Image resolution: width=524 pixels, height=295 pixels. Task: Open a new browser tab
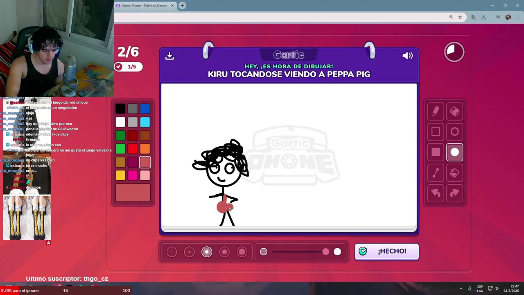coord(182,5)
